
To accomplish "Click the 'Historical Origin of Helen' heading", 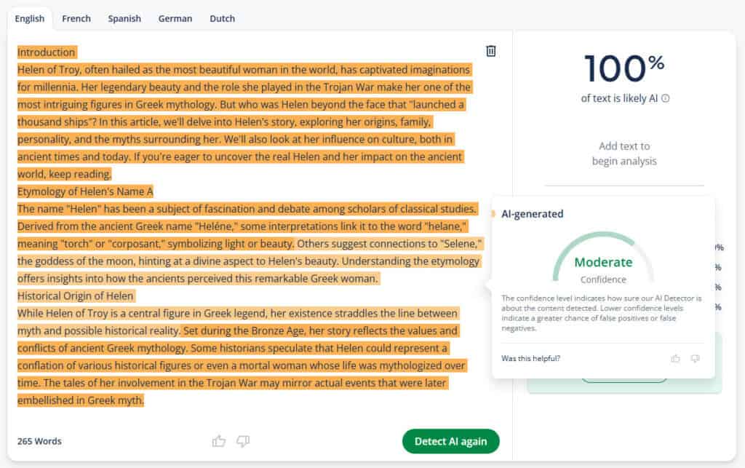I will [76, 296].
